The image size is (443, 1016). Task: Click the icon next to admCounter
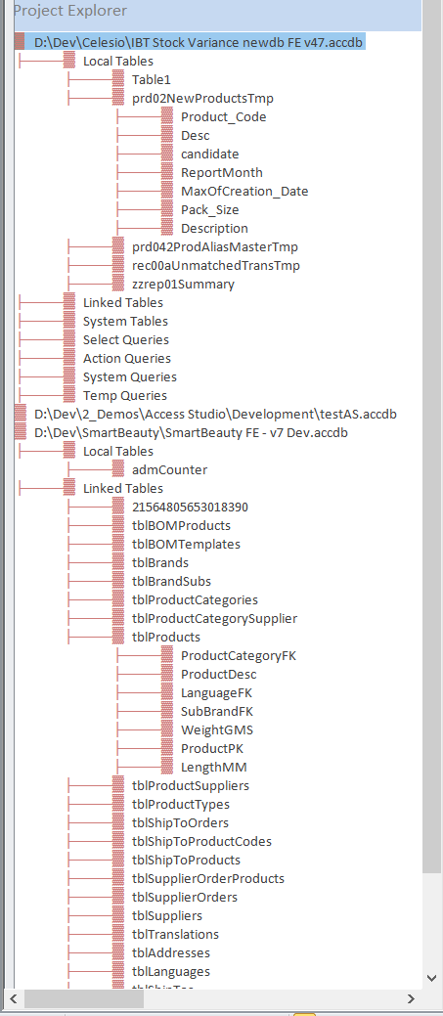pyautogui.click(x=118, y=469)
